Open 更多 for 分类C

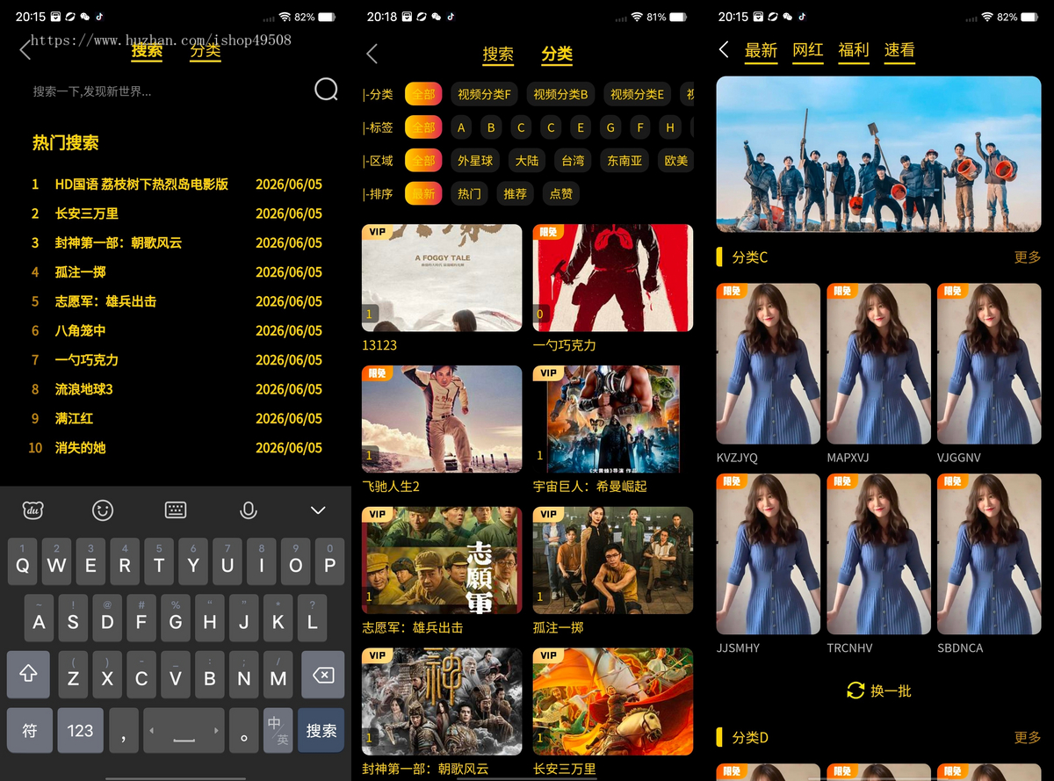click(1027, 257)
